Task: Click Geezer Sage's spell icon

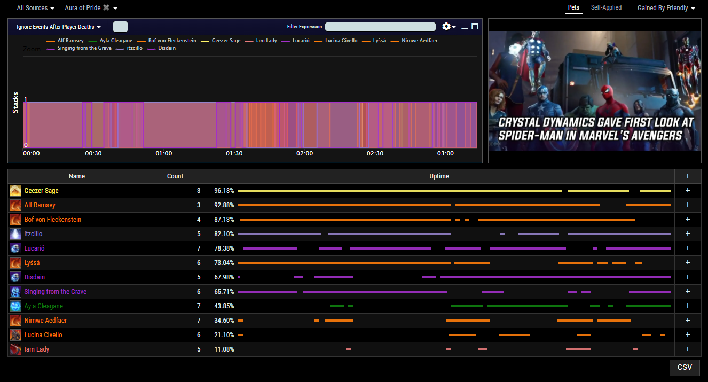Action: click(x=15, y=191)
